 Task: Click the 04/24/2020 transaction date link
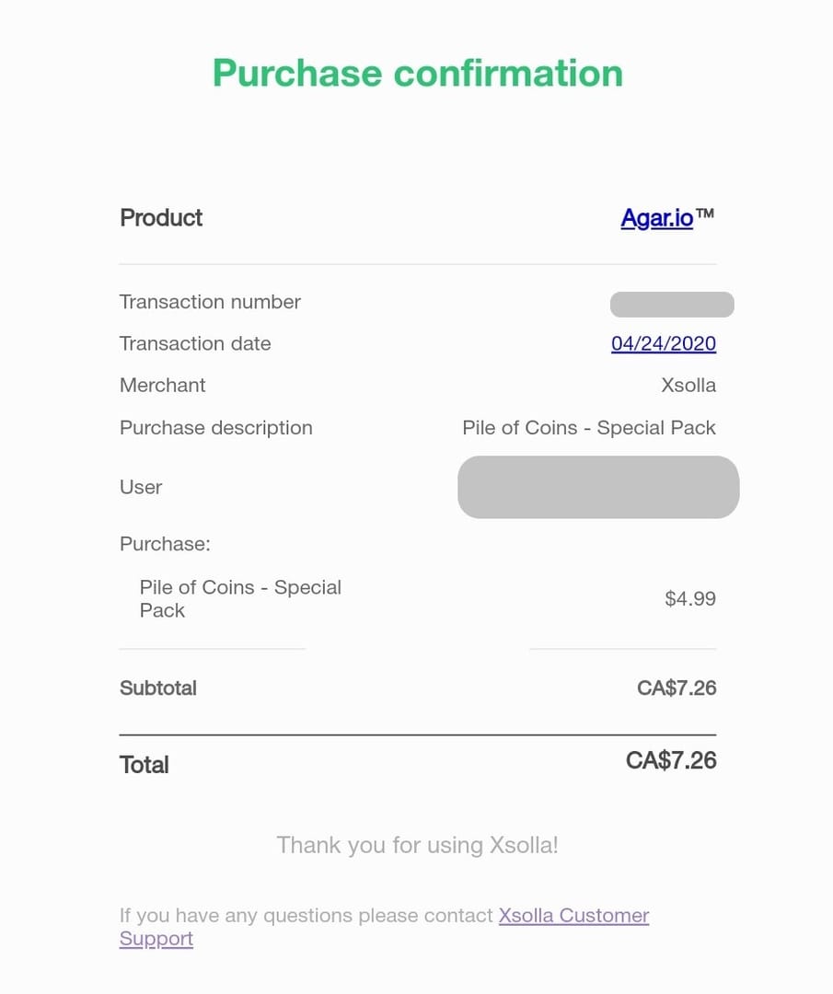tap(663, 344)
